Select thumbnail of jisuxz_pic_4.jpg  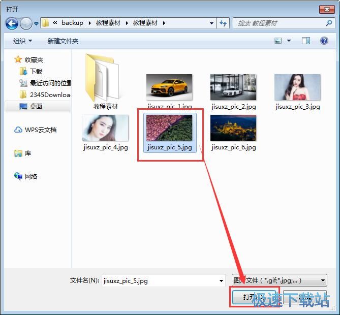pyautogui.click(x=105, y=128)
